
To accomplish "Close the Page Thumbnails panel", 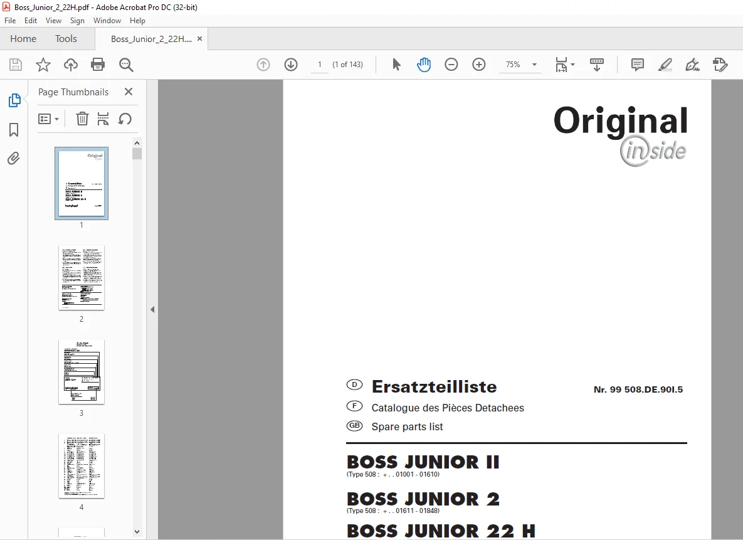I will (129, 92).
